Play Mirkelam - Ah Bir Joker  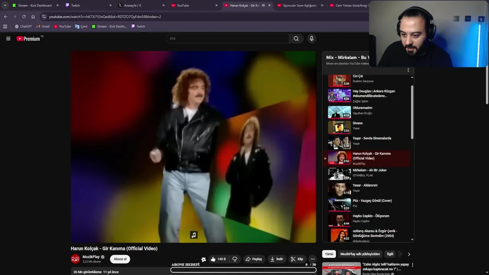pyautogui.click(x=369, y=174)
